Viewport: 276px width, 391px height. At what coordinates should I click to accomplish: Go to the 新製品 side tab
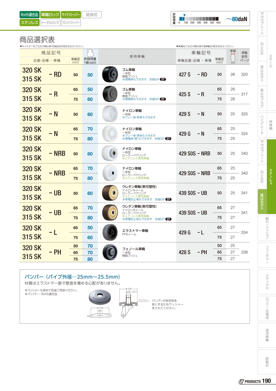[x=266, y=361]
